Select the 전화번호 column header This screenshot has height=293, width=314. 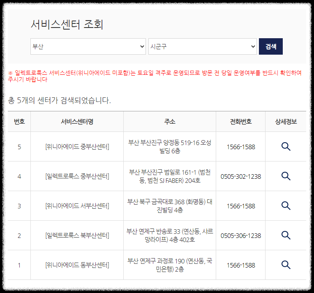point(241,122)
